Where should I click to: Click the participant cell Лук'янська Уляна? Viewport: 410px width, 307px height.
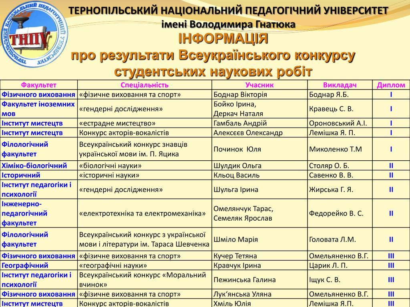(259, 294)
